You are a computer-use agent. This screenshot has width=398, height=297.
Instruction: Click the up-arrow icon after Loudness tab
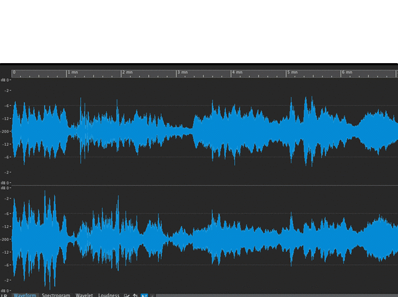135,295
